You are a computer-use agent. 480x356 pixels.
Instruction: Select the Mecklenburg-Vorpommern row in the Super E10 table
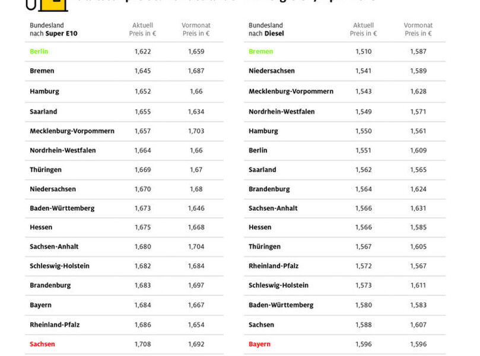pos(72,131)
